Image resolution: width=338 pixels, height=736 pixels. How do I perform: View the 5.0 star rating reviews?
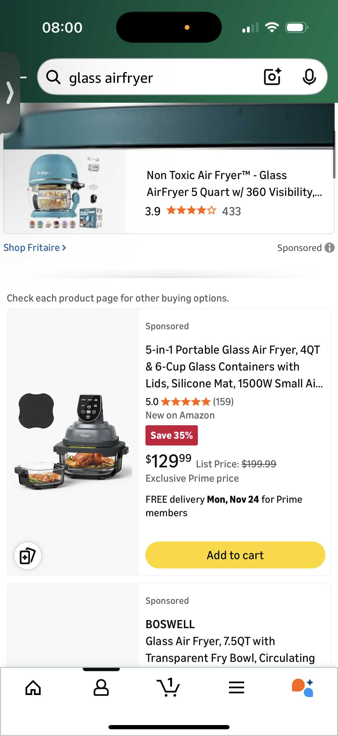[x=189, y=402]
